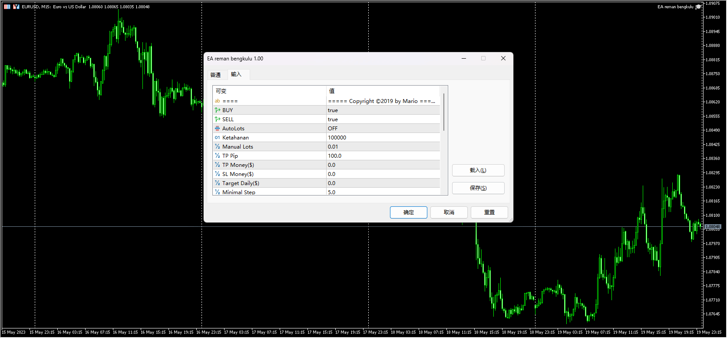The image size is (727, 338).
Task: Click the BUY parameter arrow icon
Action: click(217, 110)
